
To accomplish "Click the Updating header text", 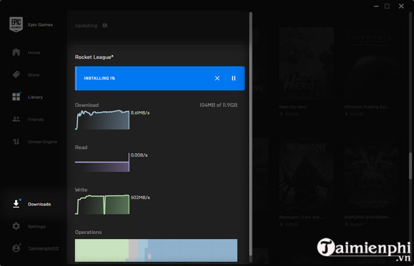I will (86, 26).
